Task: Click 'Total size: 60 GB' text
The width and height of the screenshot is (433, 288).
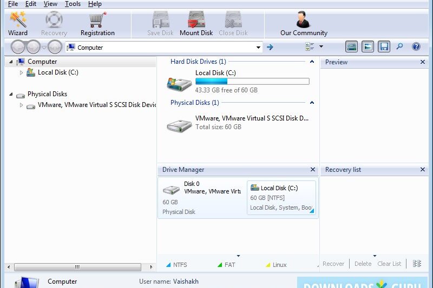Action: [x=218, y=127]
